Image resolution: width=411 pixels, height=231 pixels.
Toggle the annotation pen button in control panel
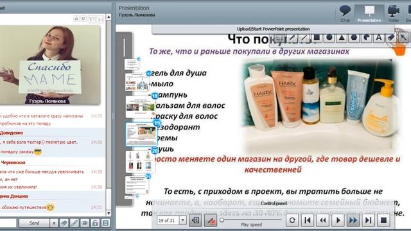[210, 220]
